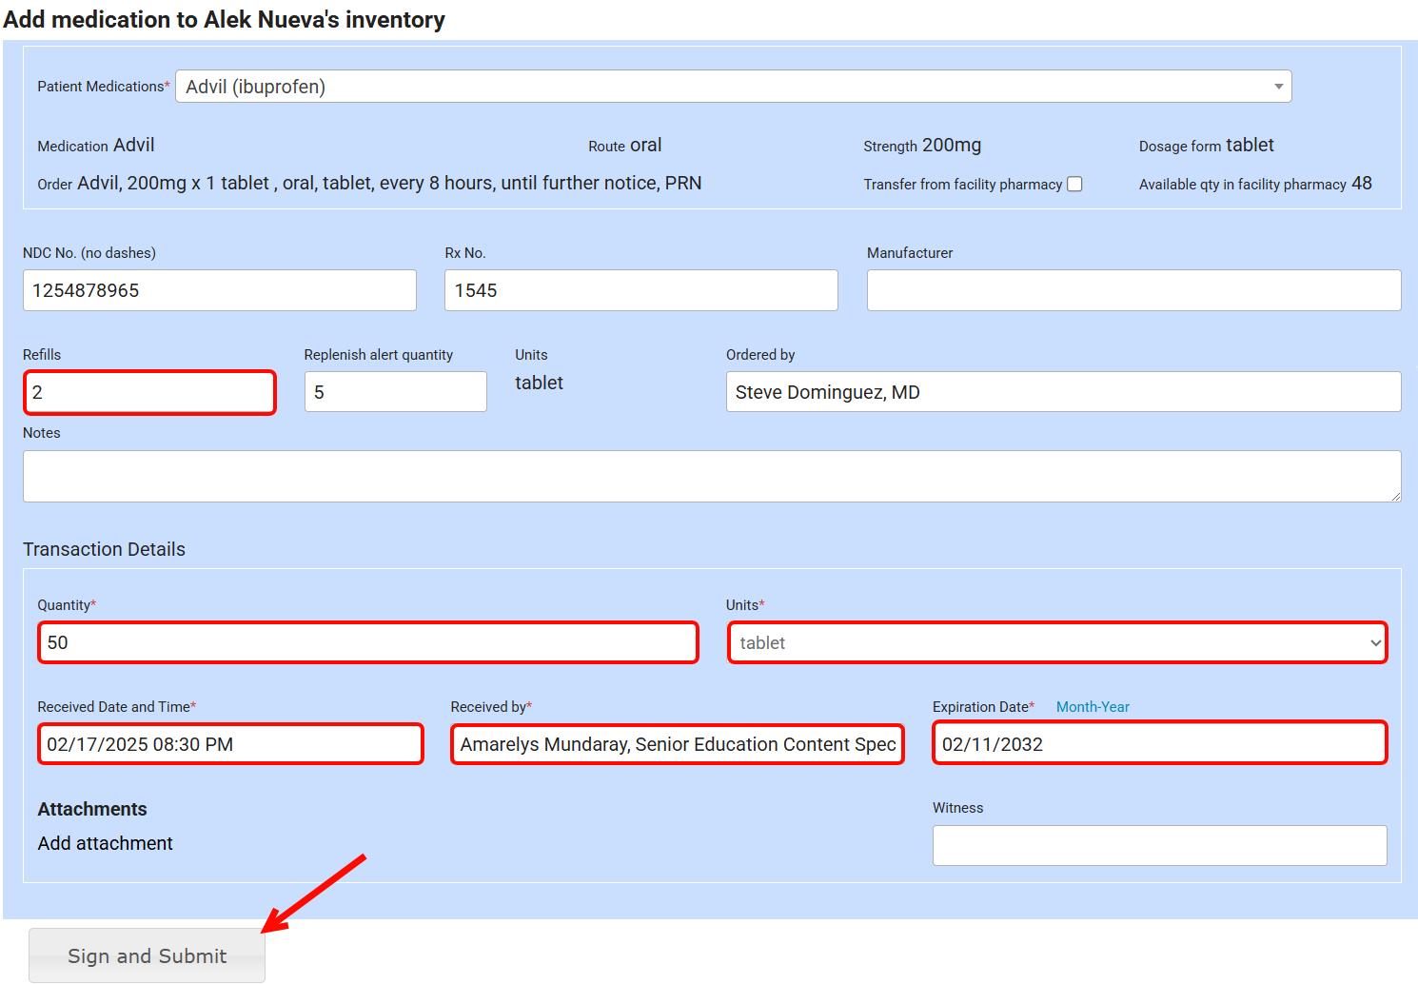The height and width of the screenshot is (984, 1418).
Task: Click the Witness input field
Action: 1158,845
